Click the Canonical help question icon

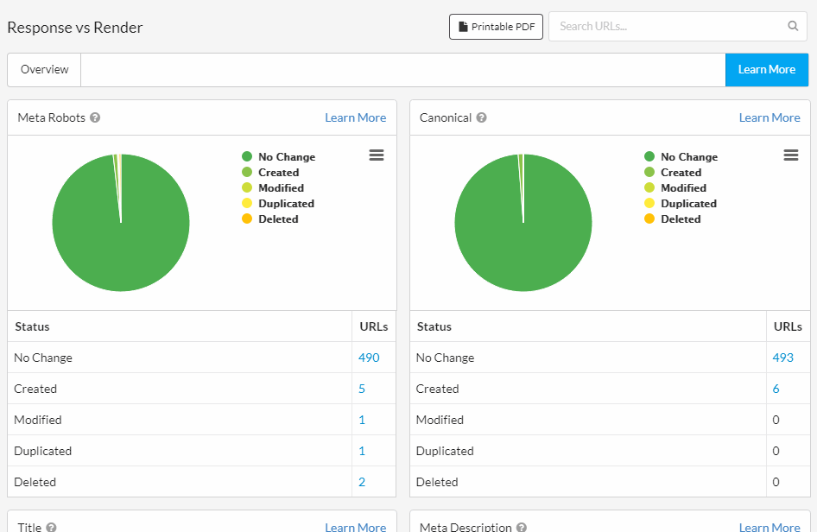point(481,117)
